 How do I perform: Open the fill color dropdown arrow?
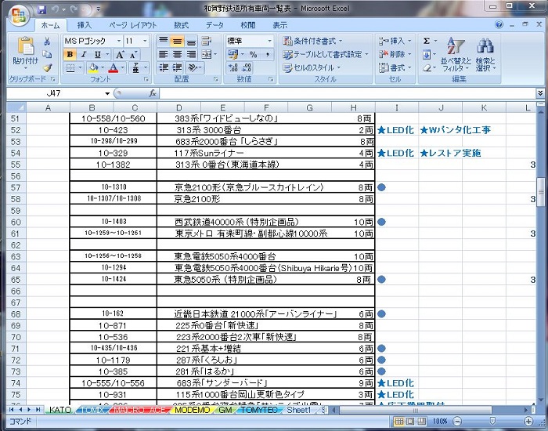click(x=103, y=67)
